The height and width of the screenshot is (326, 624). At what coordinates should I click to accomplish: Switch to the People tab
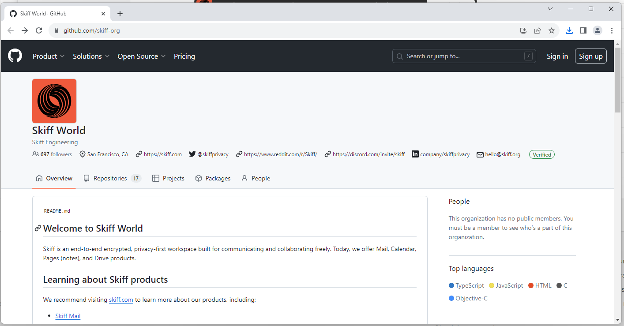(256, 178)
